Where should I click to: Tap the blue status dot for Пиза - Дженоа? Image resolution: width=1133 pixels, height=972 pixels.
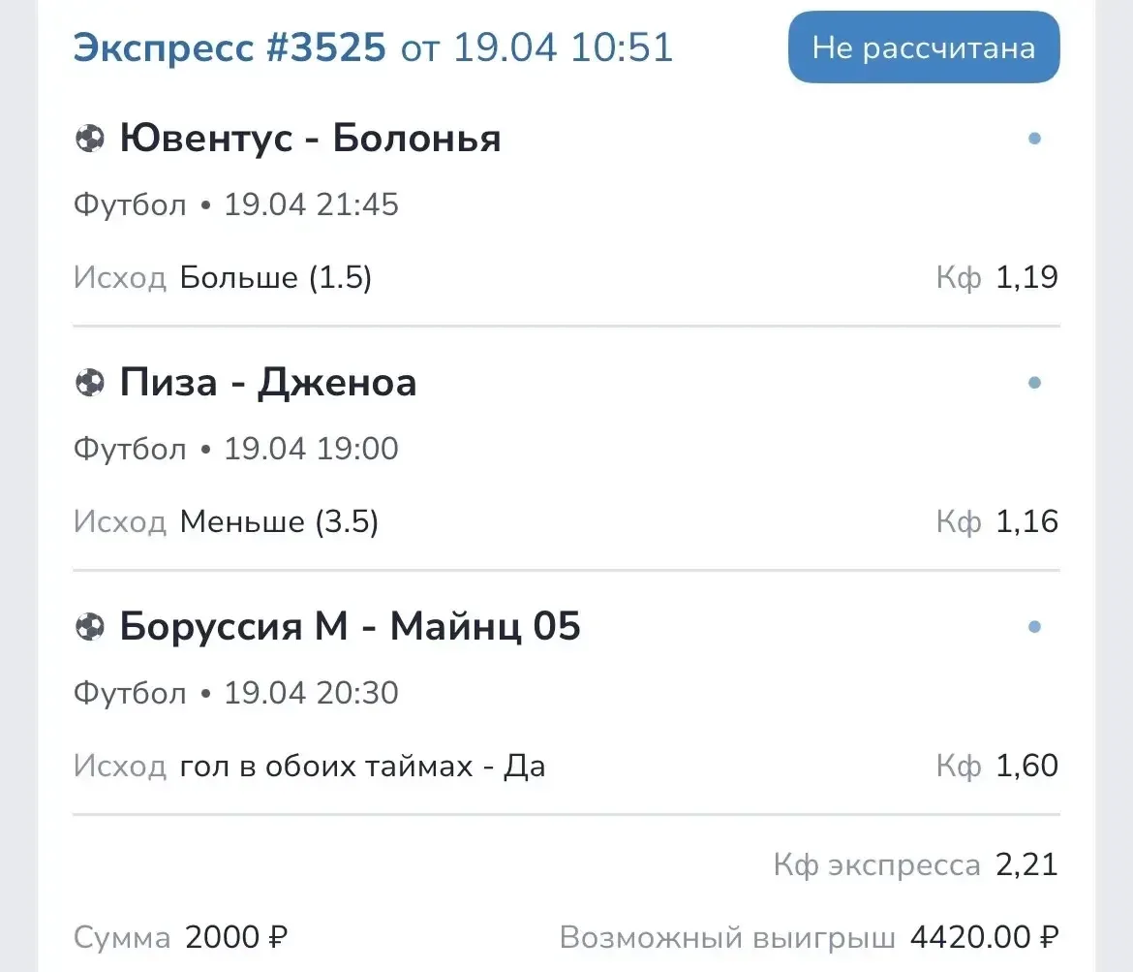tap(1034, 384)
